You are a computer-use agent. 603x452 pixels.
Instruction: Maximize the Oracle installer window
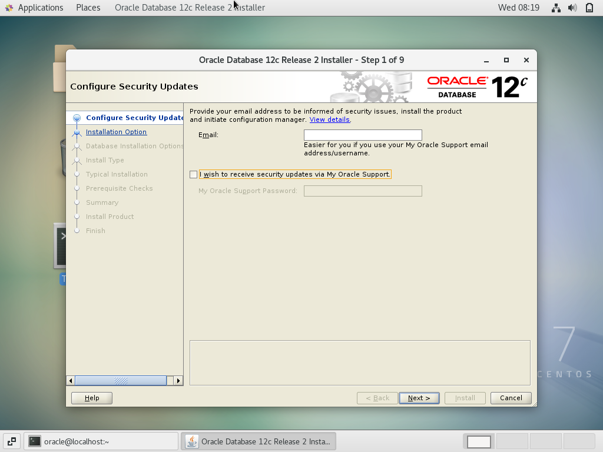[x=506, y=61]
